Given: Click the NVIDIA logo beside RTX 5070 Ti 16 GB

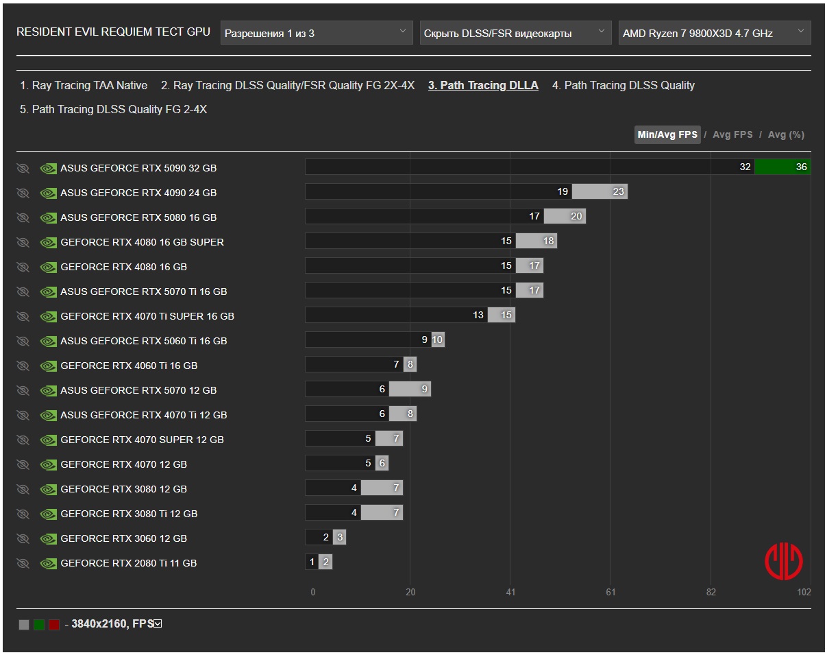Looking at the screenshot, I should [48, 291].
